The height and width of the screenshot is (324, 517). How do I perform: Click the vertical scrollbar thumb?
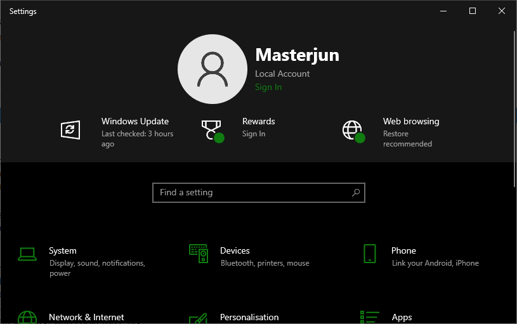[514, 109]
